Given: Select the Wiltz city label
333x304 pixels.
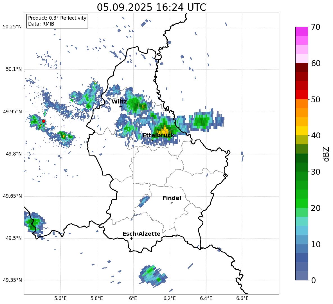Looking at the screenshot, I should pyautogui.click(x=119, y=102).
